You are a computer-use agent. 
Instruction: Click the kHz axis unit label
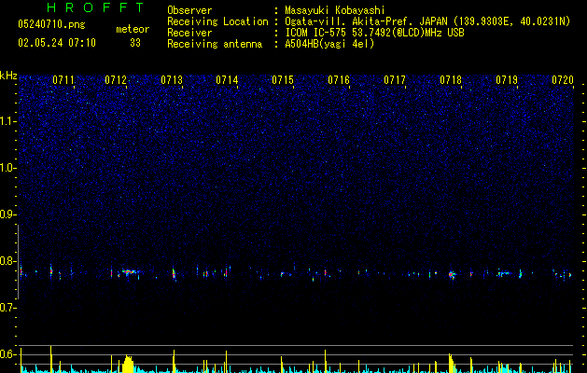click(8, 76)
